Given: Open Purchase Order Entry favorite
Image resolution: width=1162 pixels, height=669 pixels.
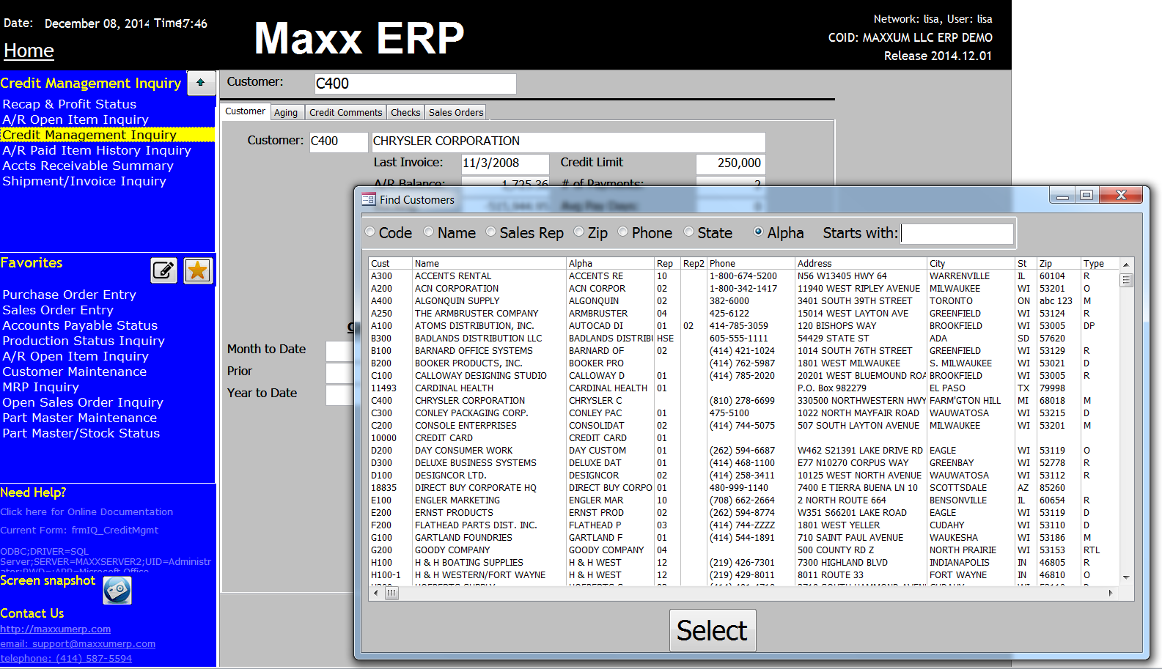Looking at the screenshot, I should pos(70,295).
